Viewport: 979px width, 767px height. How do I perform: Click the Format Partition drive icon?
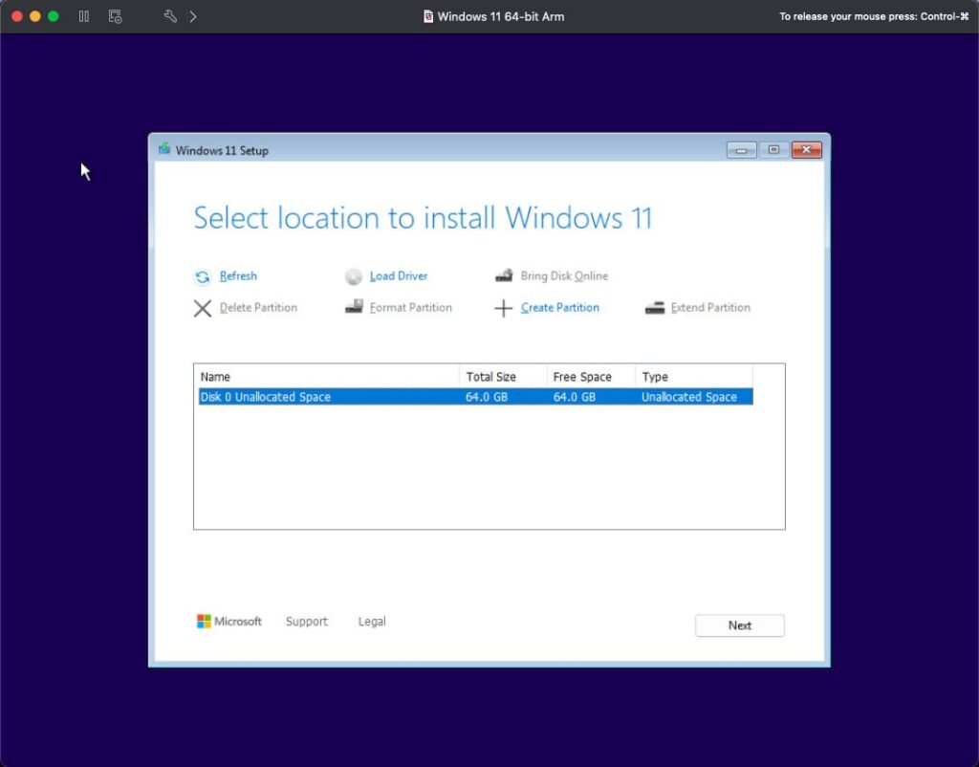click(x=354, y=307)
